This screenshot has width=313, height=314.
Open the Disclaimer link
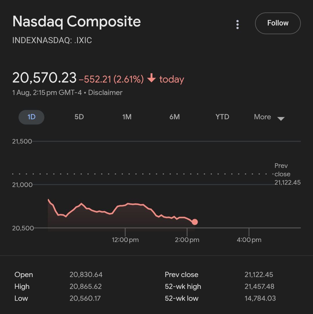[x=105, y=93]
